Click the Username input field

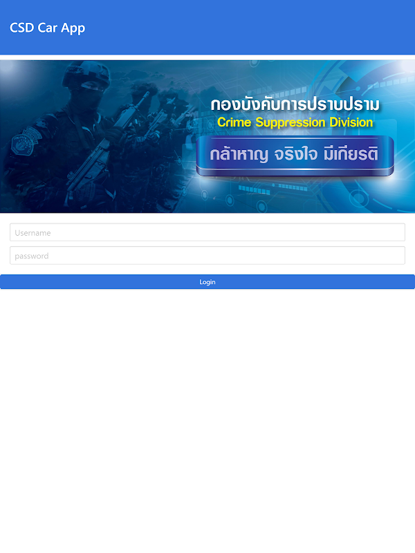point(207,232)
